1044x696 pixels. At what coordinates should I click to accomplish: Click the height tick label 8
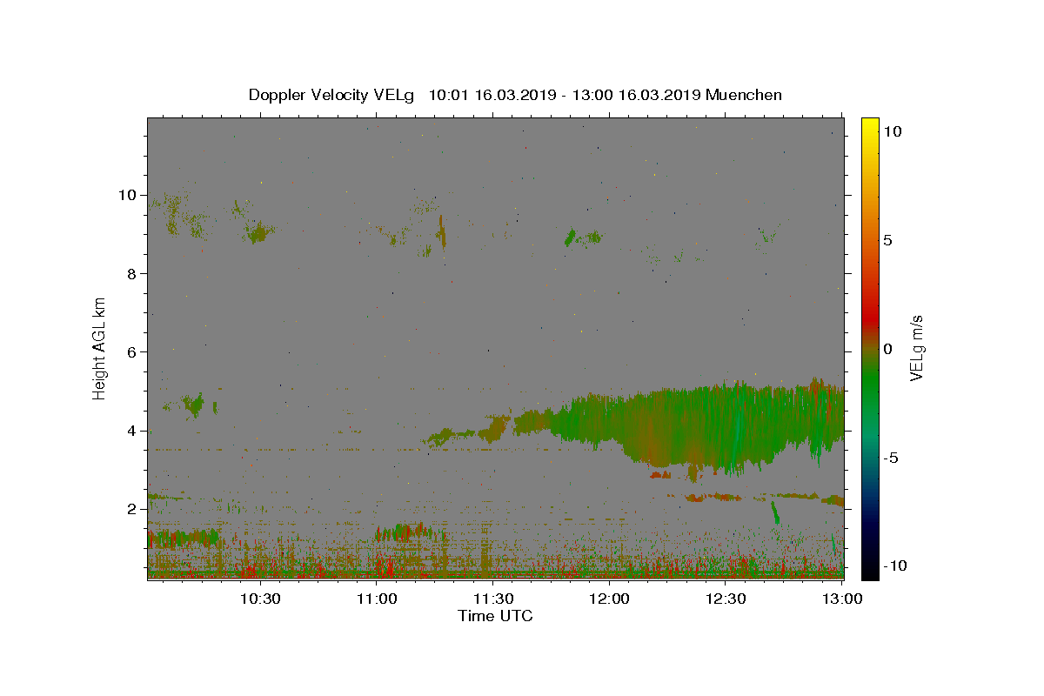(133, 273)
